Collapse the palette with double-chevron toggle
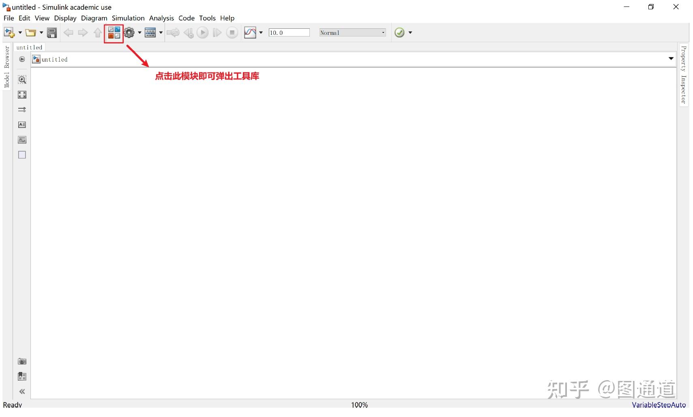This screenshot has height=417, width=693. (22, 391)
